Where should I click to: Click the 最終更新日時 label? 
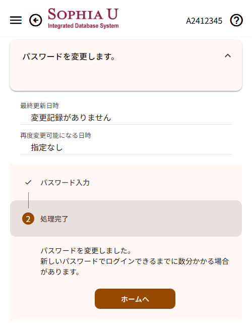point(39,105)
